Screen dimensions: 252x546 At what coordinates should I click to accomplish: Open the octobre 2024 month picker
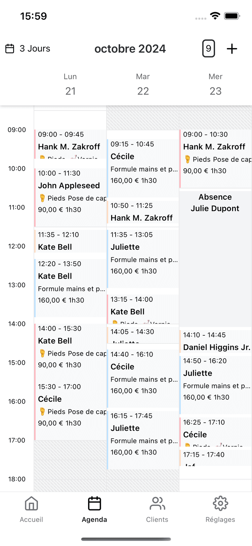tap(130, 49)
